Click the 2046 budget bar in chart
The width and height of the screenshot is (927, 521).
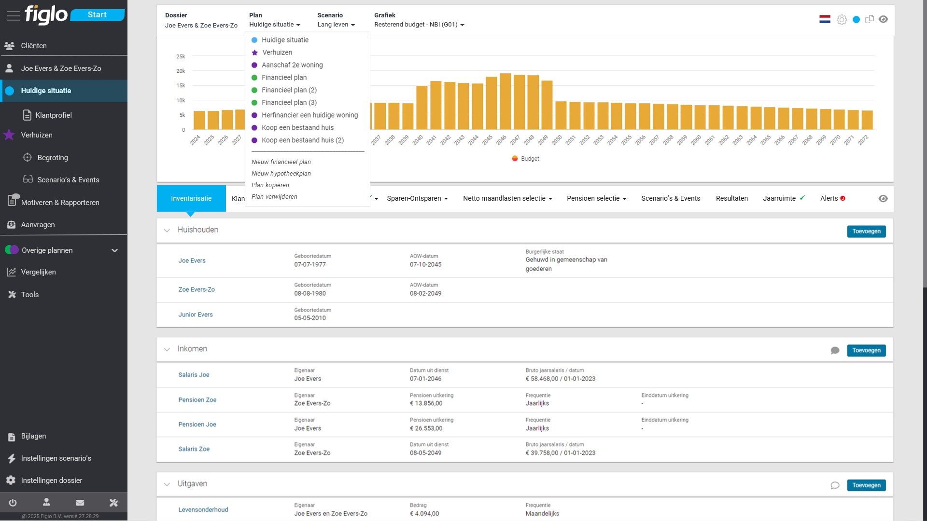pos(505,101)
